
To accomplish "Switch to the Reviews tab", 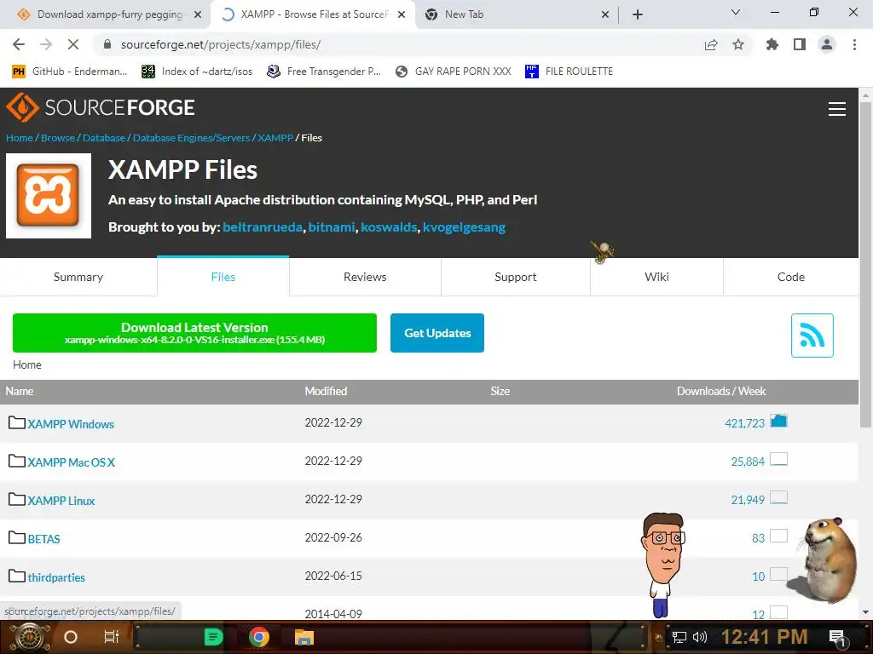I will tap(365, 277).
